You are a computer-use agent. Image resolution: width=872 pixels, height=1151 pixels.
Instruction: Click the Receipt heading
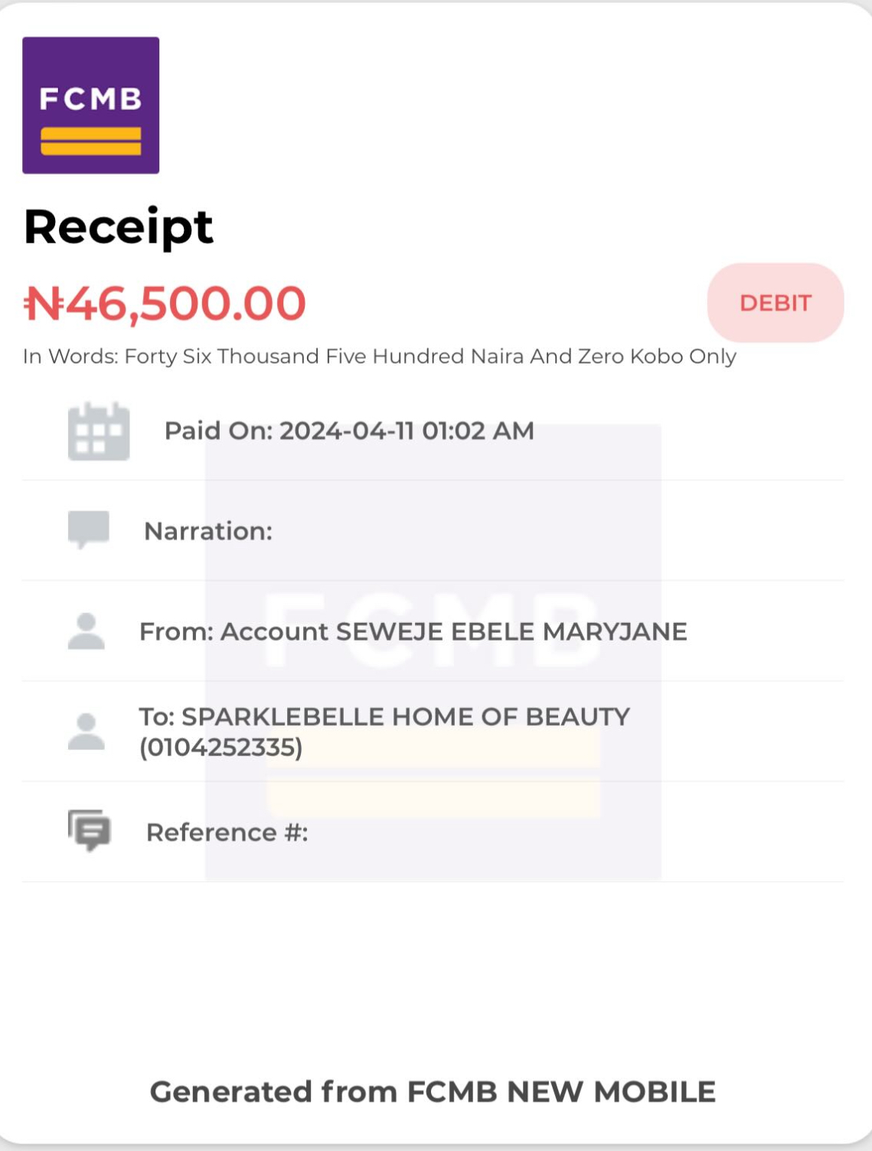(119, 227)
